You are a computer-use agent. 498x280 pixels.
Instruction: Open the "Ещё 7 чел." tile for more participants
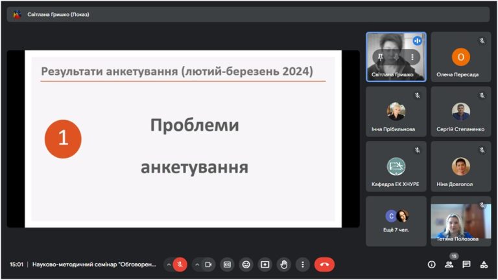(x=396, y=221)
